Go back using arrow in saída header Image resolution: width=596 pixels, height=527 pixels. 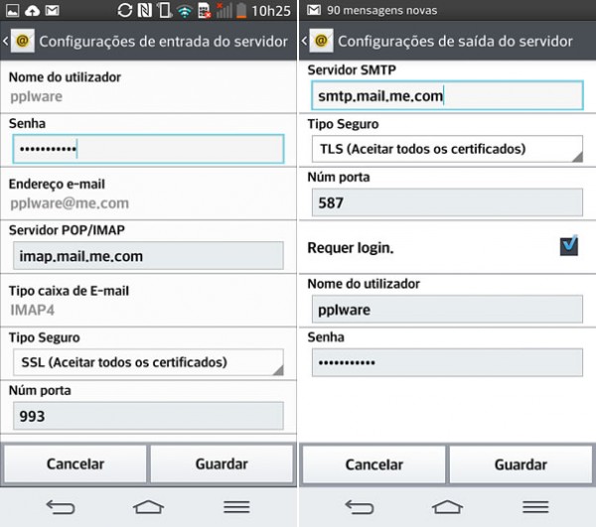point(304,41)
